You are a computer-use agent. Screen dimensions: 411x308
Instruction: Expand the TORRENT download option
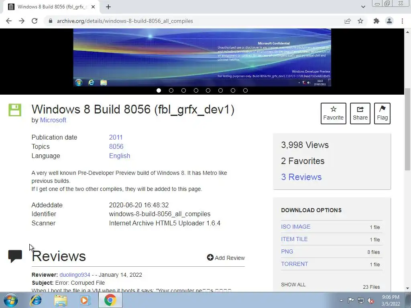[x=294, y=264]
